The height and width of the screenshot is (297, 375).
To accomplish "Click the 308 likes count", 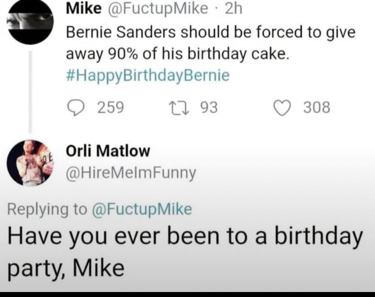I will coord(317,107).
